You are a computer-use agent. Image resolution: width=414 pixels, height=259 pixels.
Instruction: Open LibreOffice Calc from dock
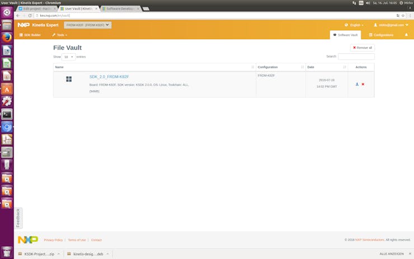click(x=7, y=63)
